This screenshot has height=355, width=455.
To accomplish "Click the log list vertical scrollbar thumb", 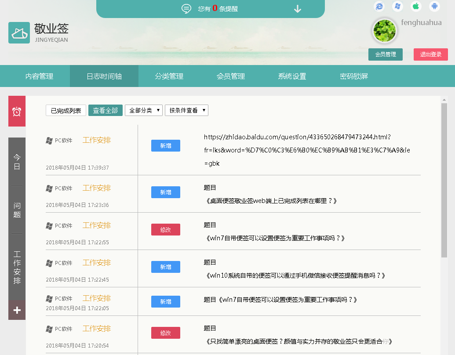I will (444, 180).
